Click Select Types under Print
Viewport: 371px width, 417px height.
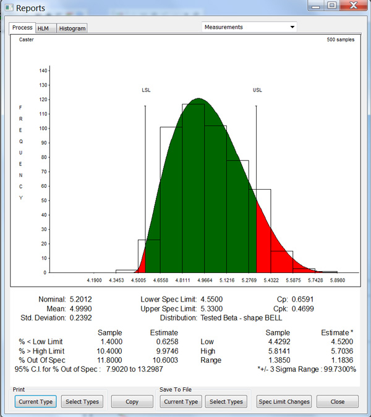tap(82, 402)
